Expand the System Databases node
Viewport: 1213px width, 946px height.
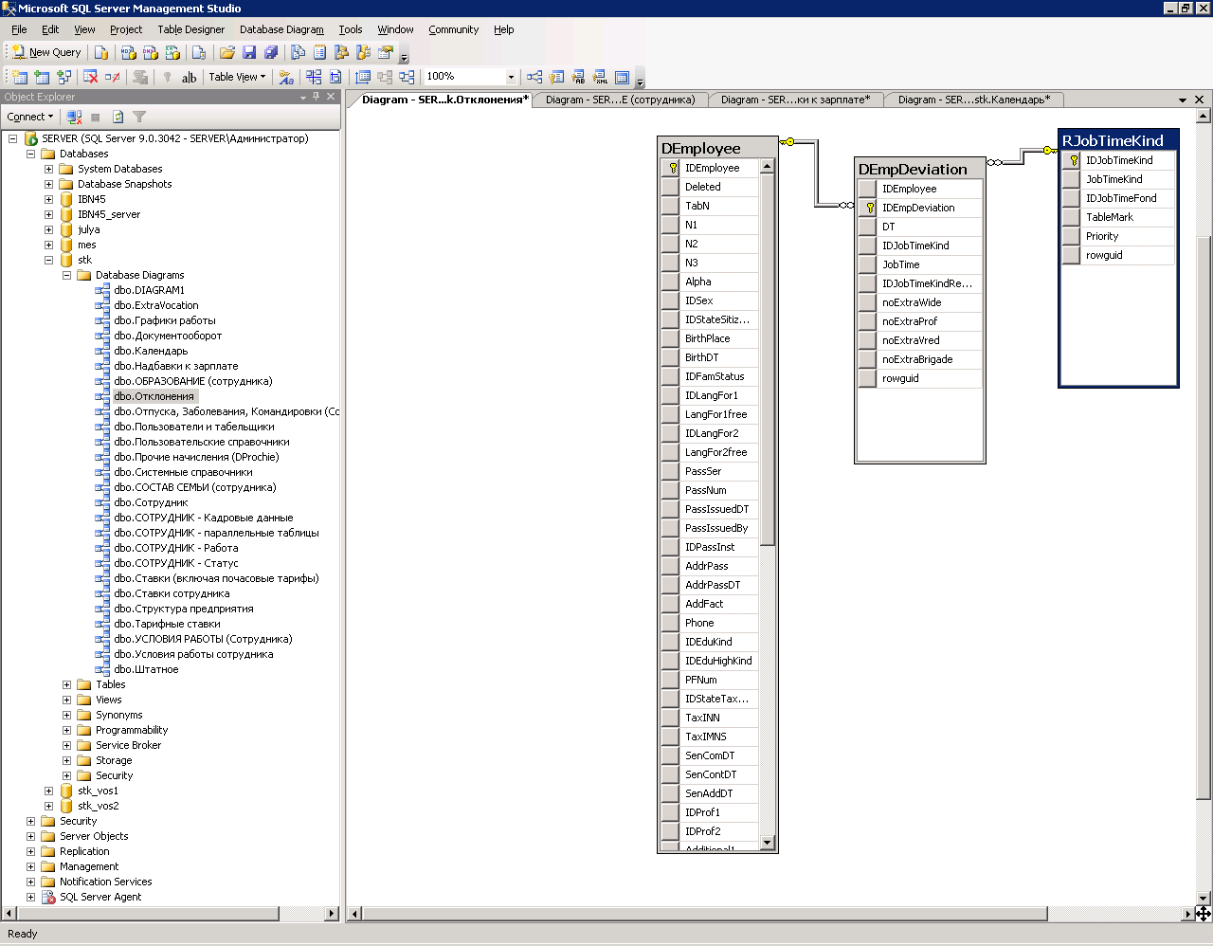point(48,169)
